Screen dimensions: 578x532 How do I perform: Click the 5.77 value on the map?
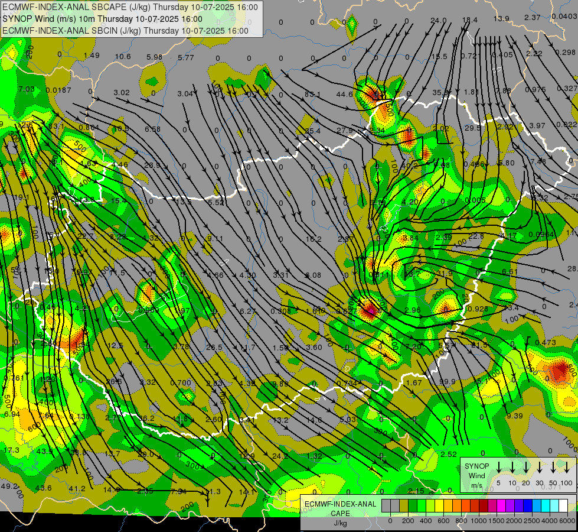pos(185,57)
